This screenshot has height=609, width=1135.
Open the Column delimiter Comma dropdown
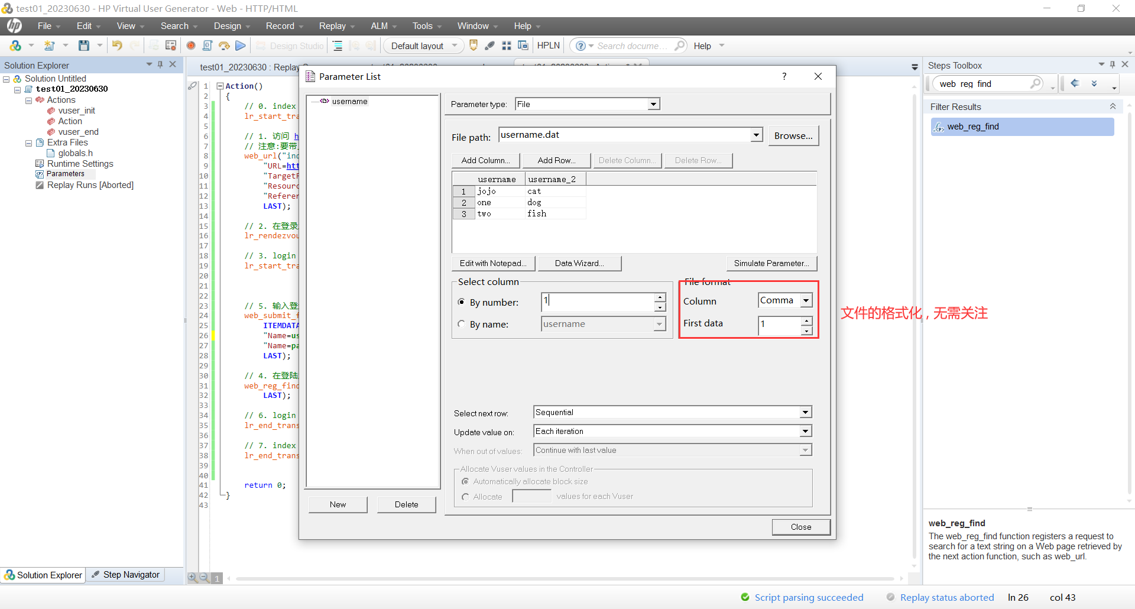(x=806, y=300)
